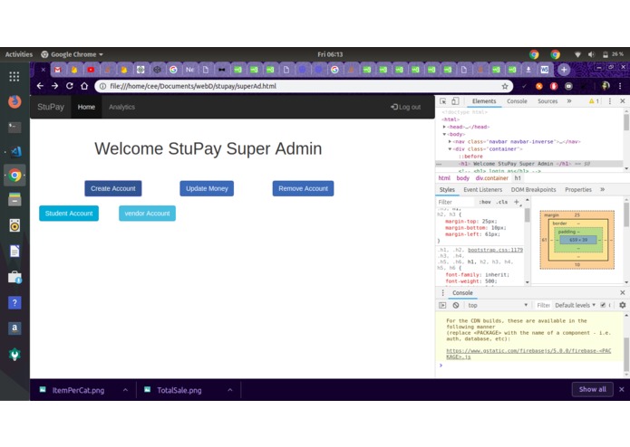Go back using the browser back arrow
This screenshot has width=630, height=447.
pos(40,86)
